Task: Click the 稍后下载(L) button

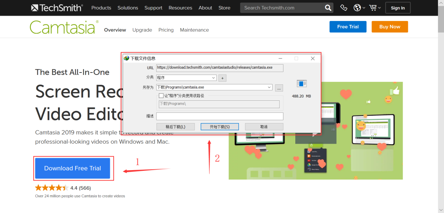Action: [175, 127]
